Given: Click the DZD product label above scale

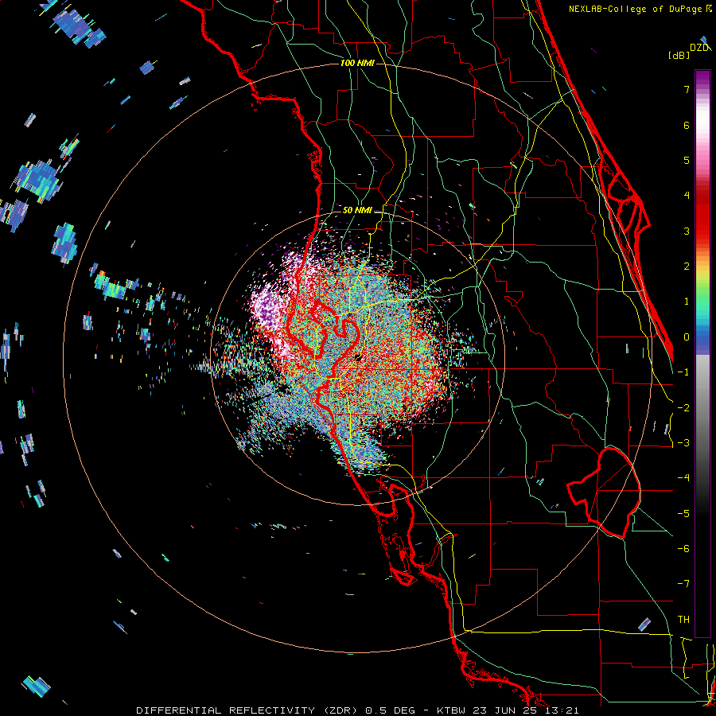Looking at the screenshot, I should pos(699,48).
